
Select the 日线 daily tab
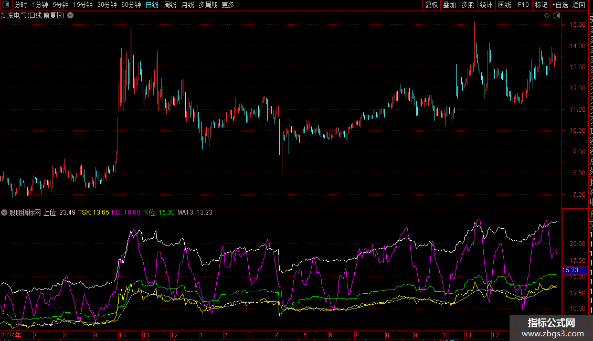(152, 5)
